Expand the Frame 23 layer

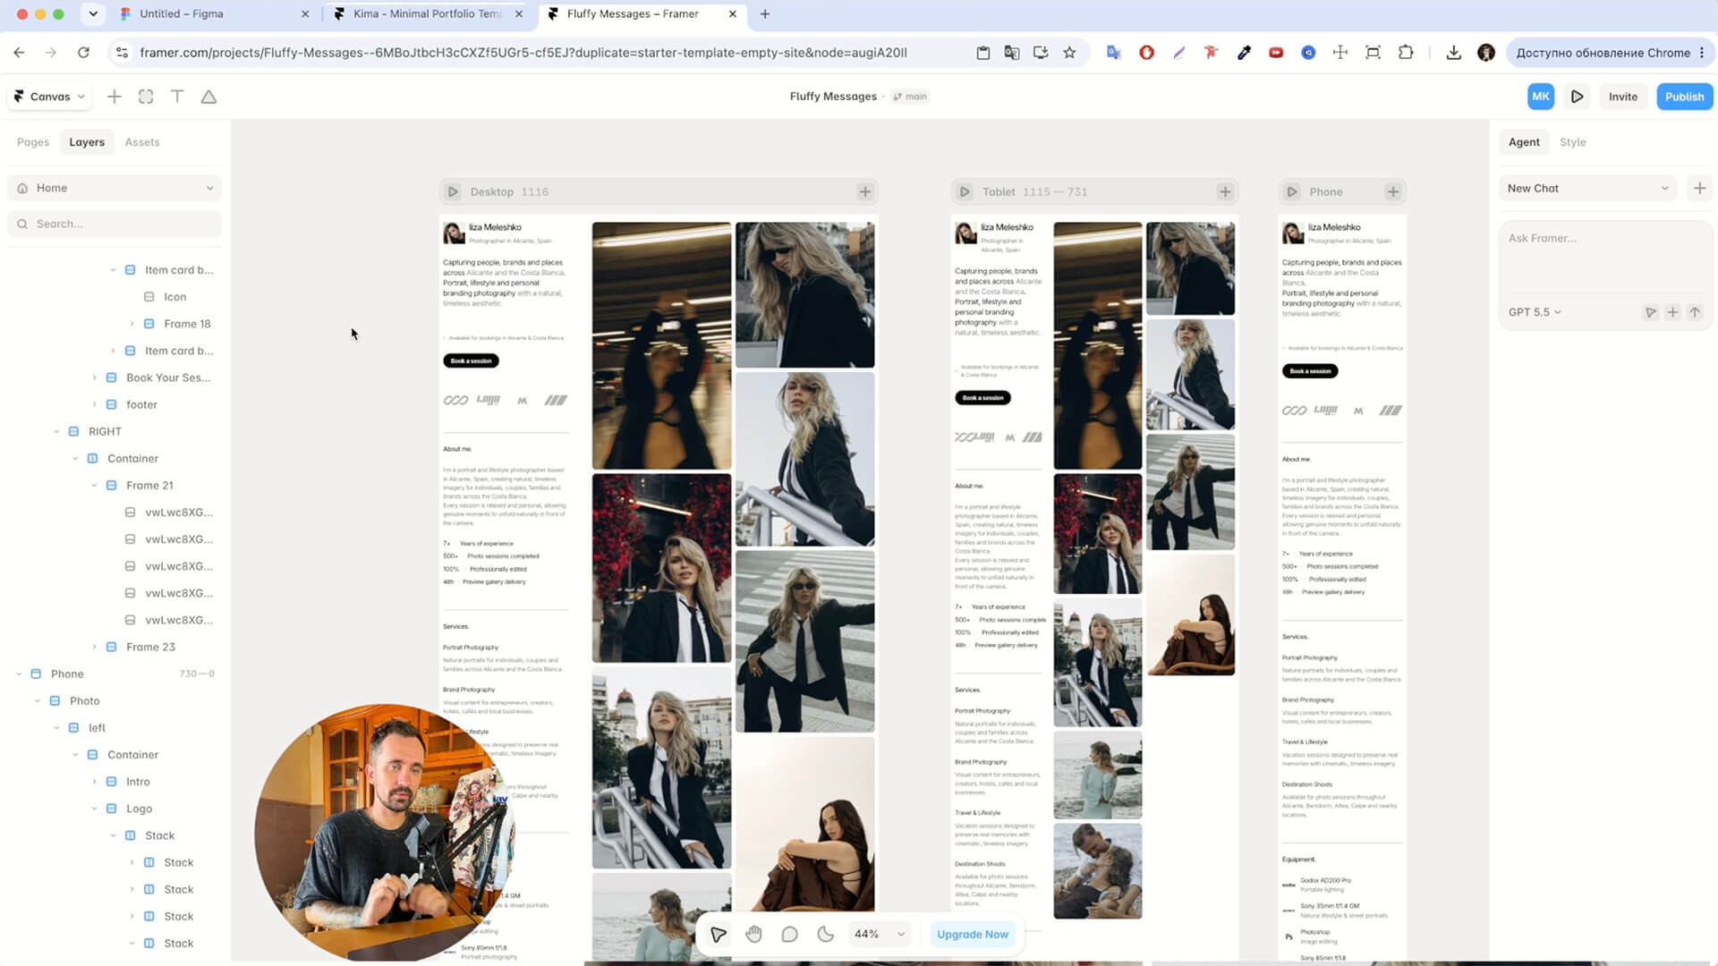click(x=94, y=647)
